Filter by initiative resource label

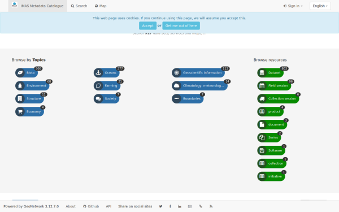[x=275, y=176]
